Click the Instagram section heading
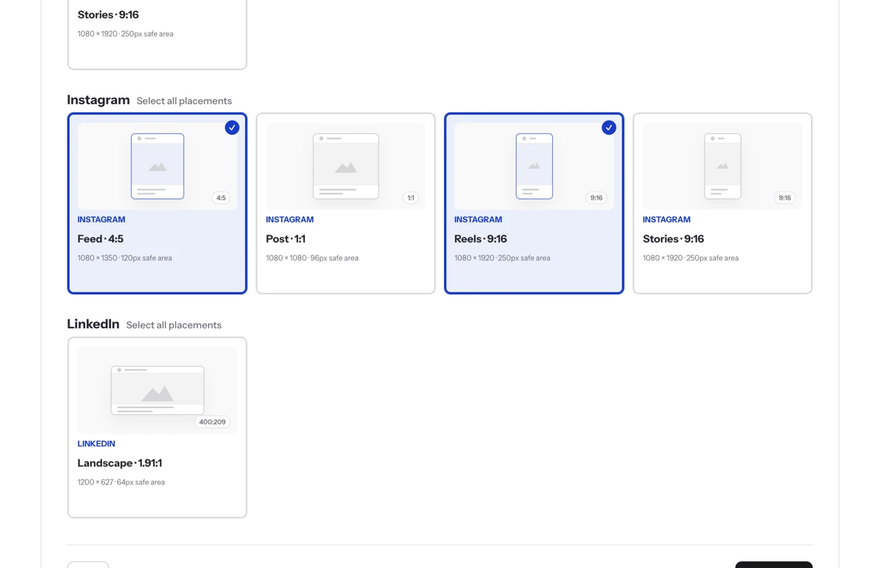 coord(98,100)
